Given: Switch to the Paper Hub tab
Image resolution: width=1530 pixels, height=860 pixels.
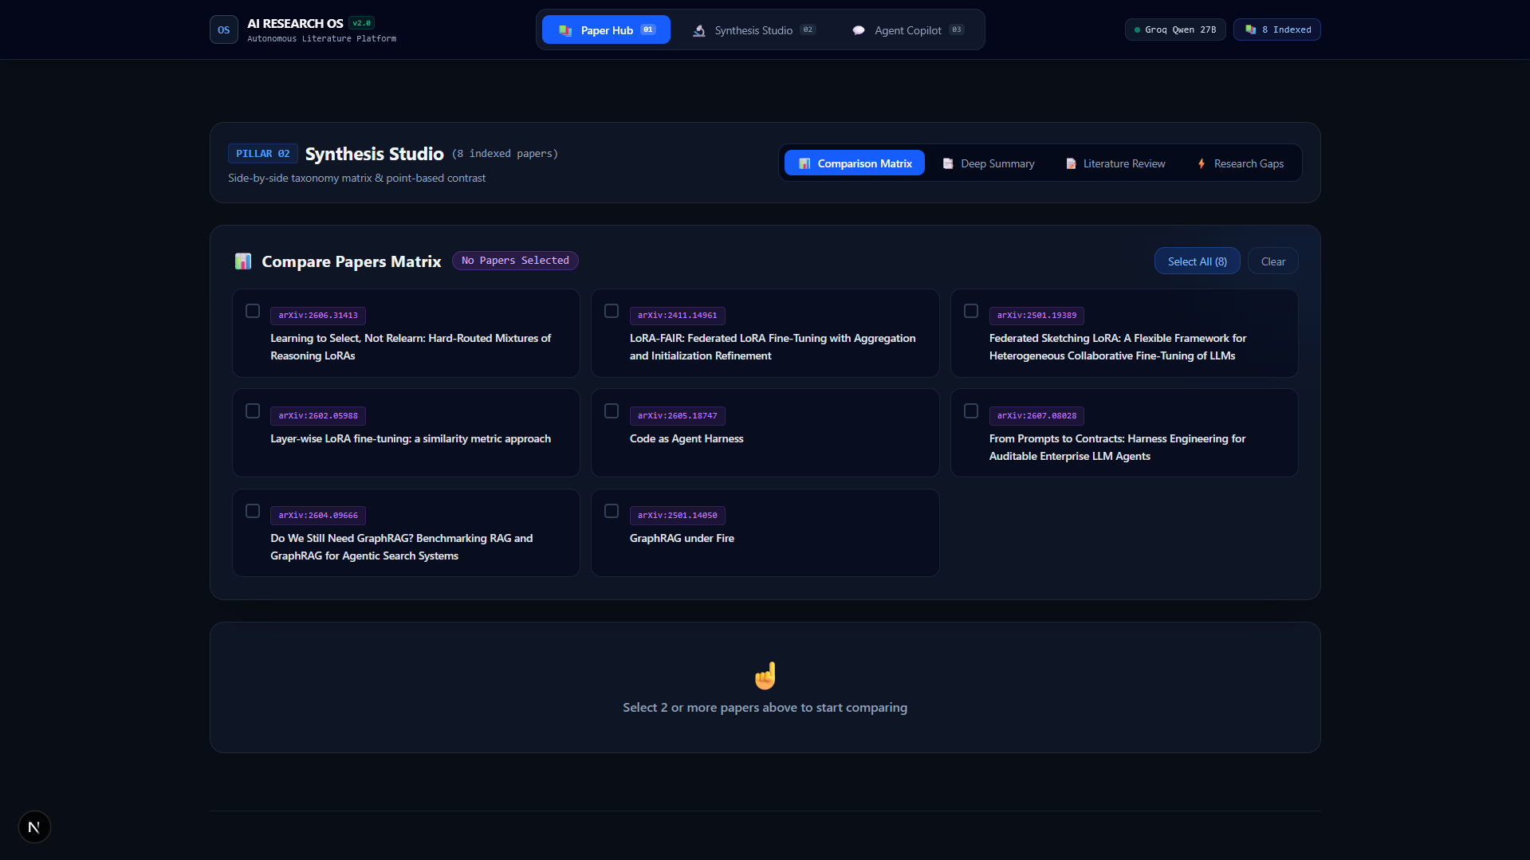Looking at the screenshot, I should point(606,29).
